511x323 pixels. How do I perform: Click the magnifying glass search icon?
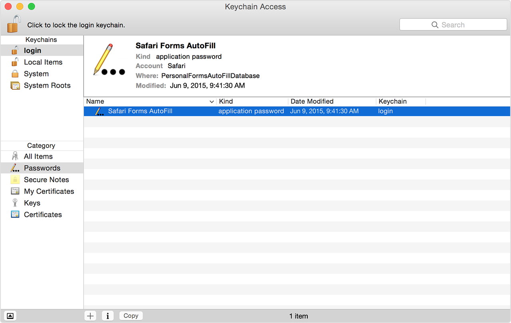tap(435, 25)
